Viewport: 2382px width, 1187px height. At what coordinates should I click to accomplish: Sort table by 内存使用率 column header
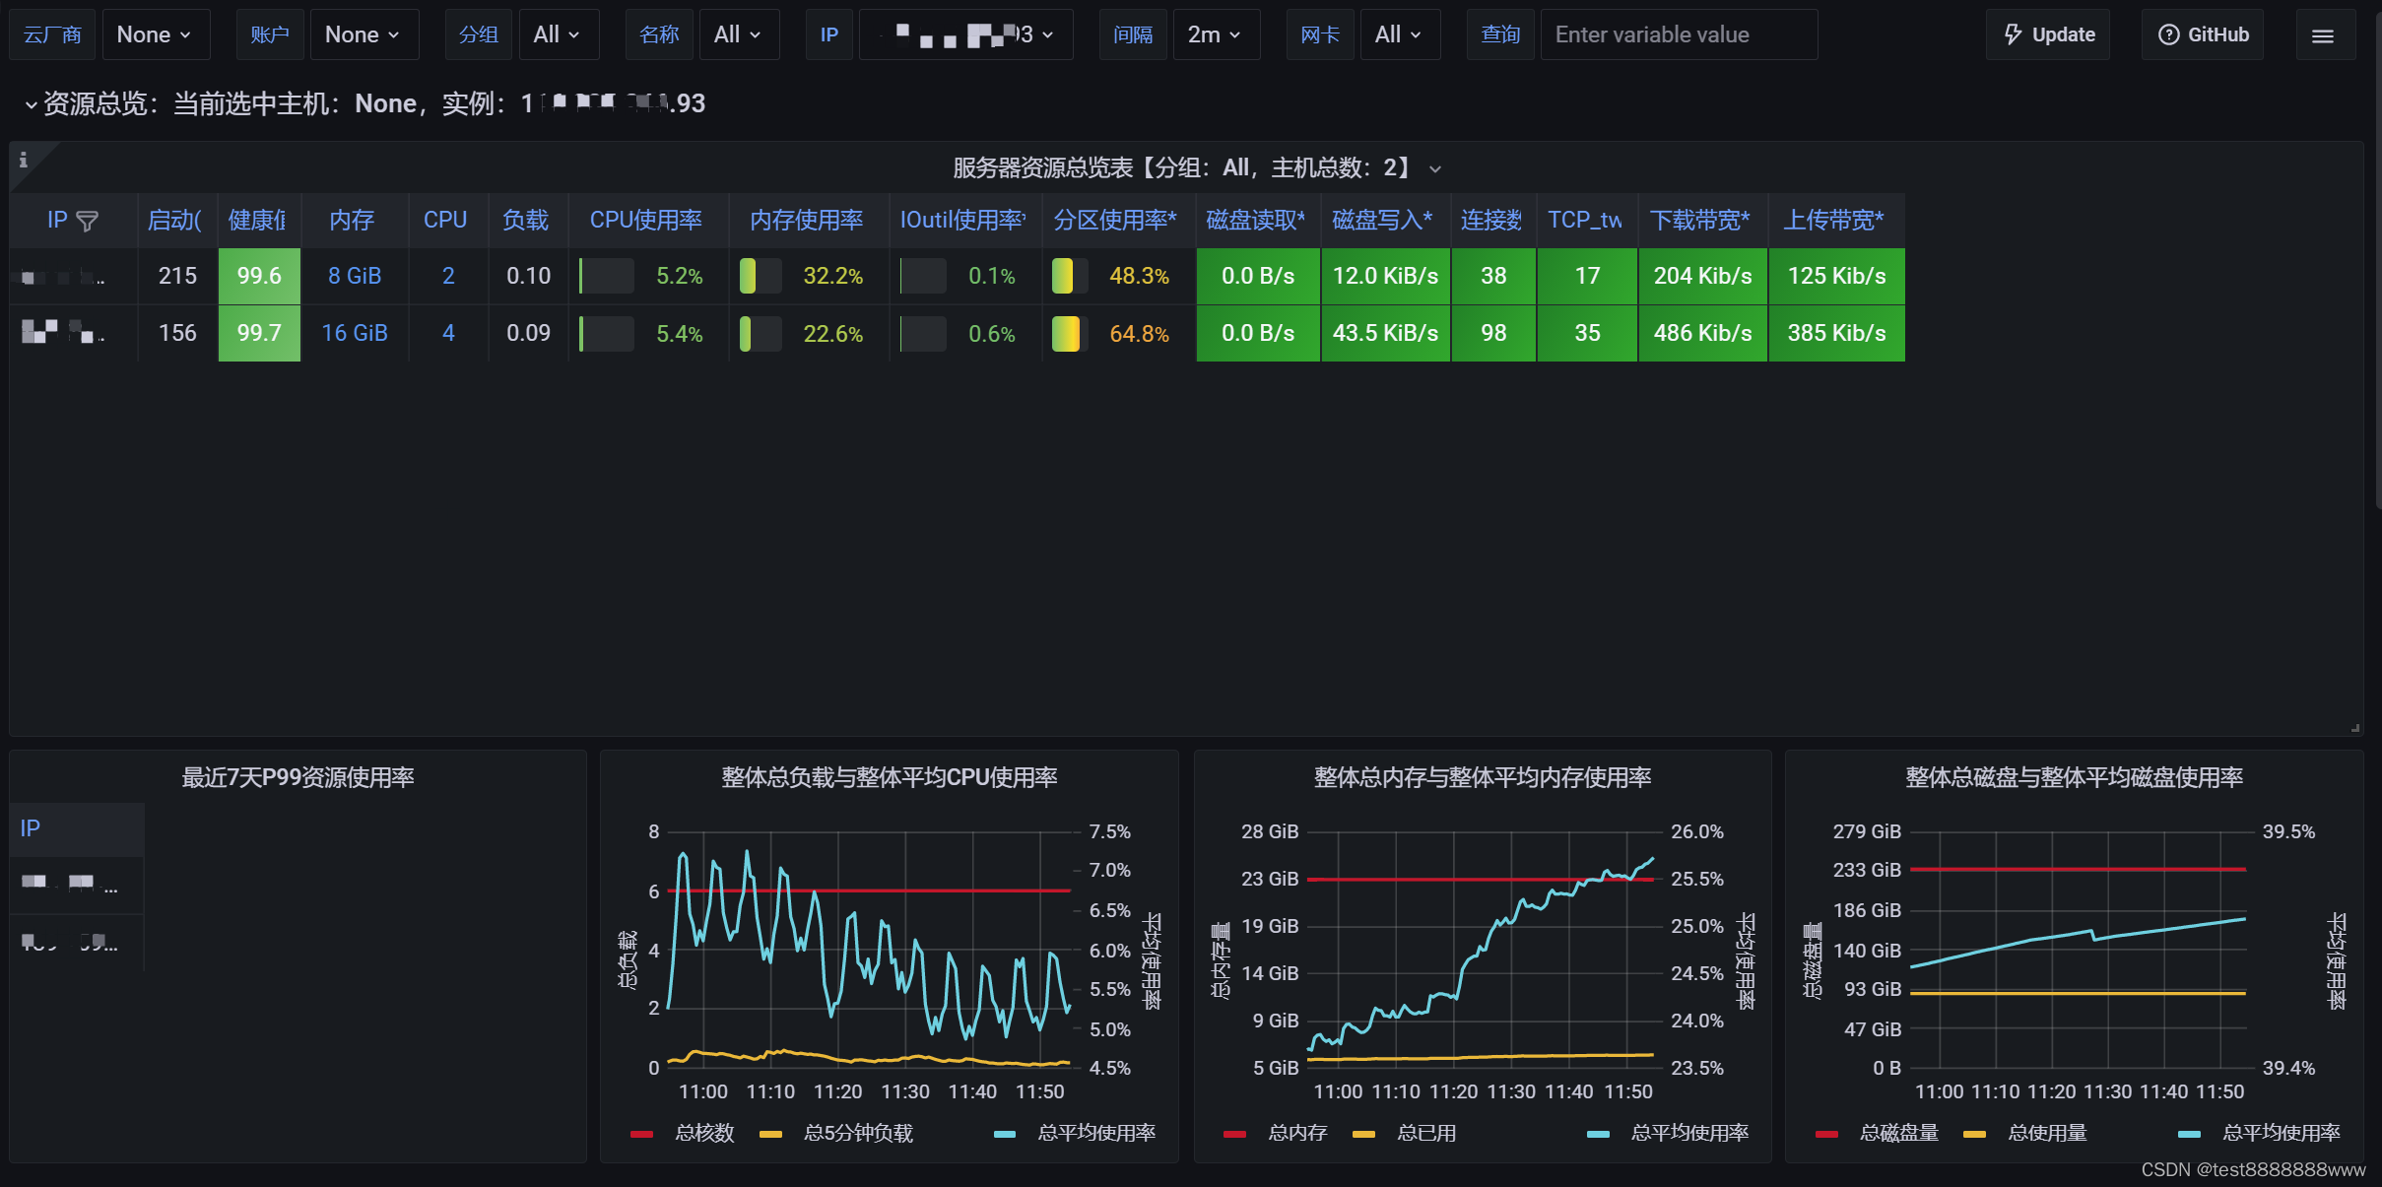pyautogui.click(x=806, y=221)
